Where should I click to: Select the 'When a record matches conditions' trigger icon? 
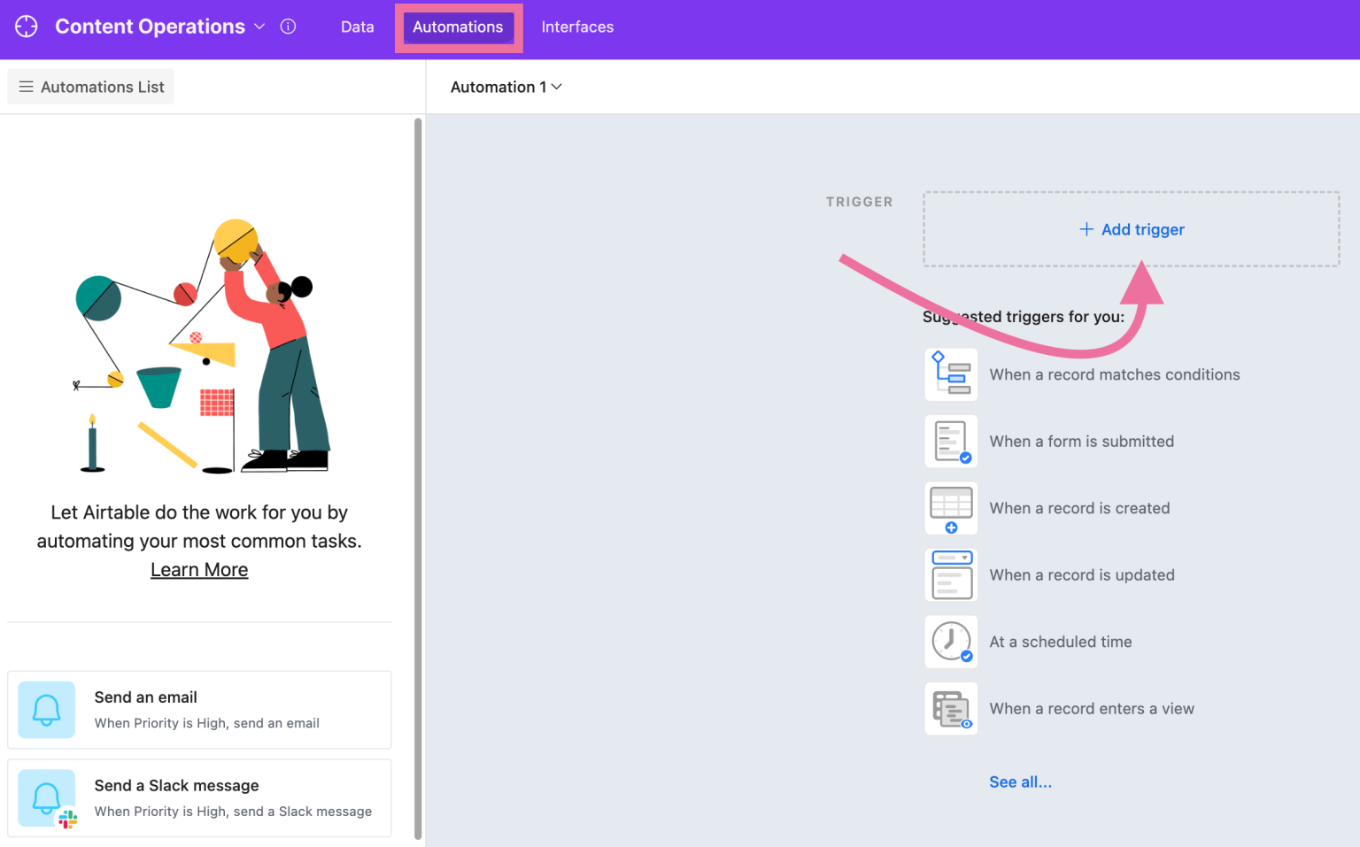pos(951,373)
